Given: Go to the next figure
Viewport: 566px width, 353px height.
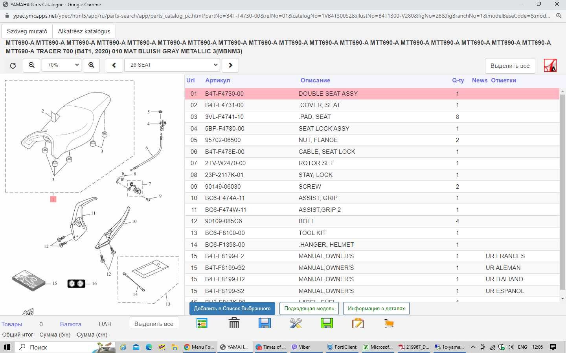Looking at the screenshot, I should tap(230, 65).
